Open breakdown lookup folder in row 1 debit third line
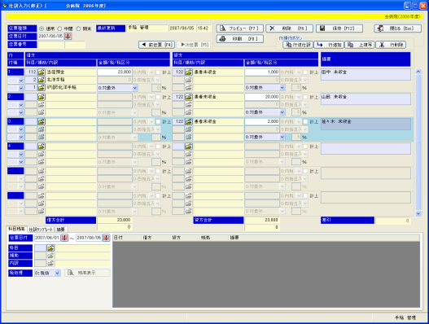 [x=42, y=88]
